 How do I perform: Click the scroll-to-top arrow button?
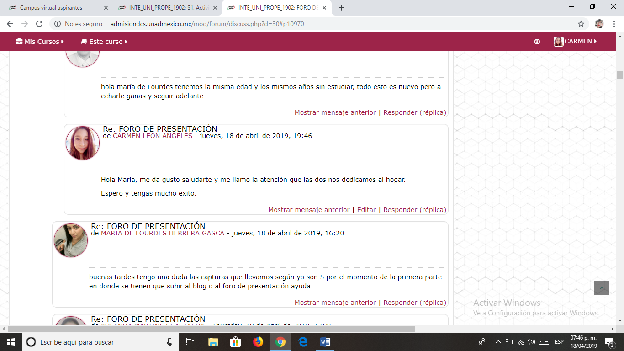pos(602,288)
